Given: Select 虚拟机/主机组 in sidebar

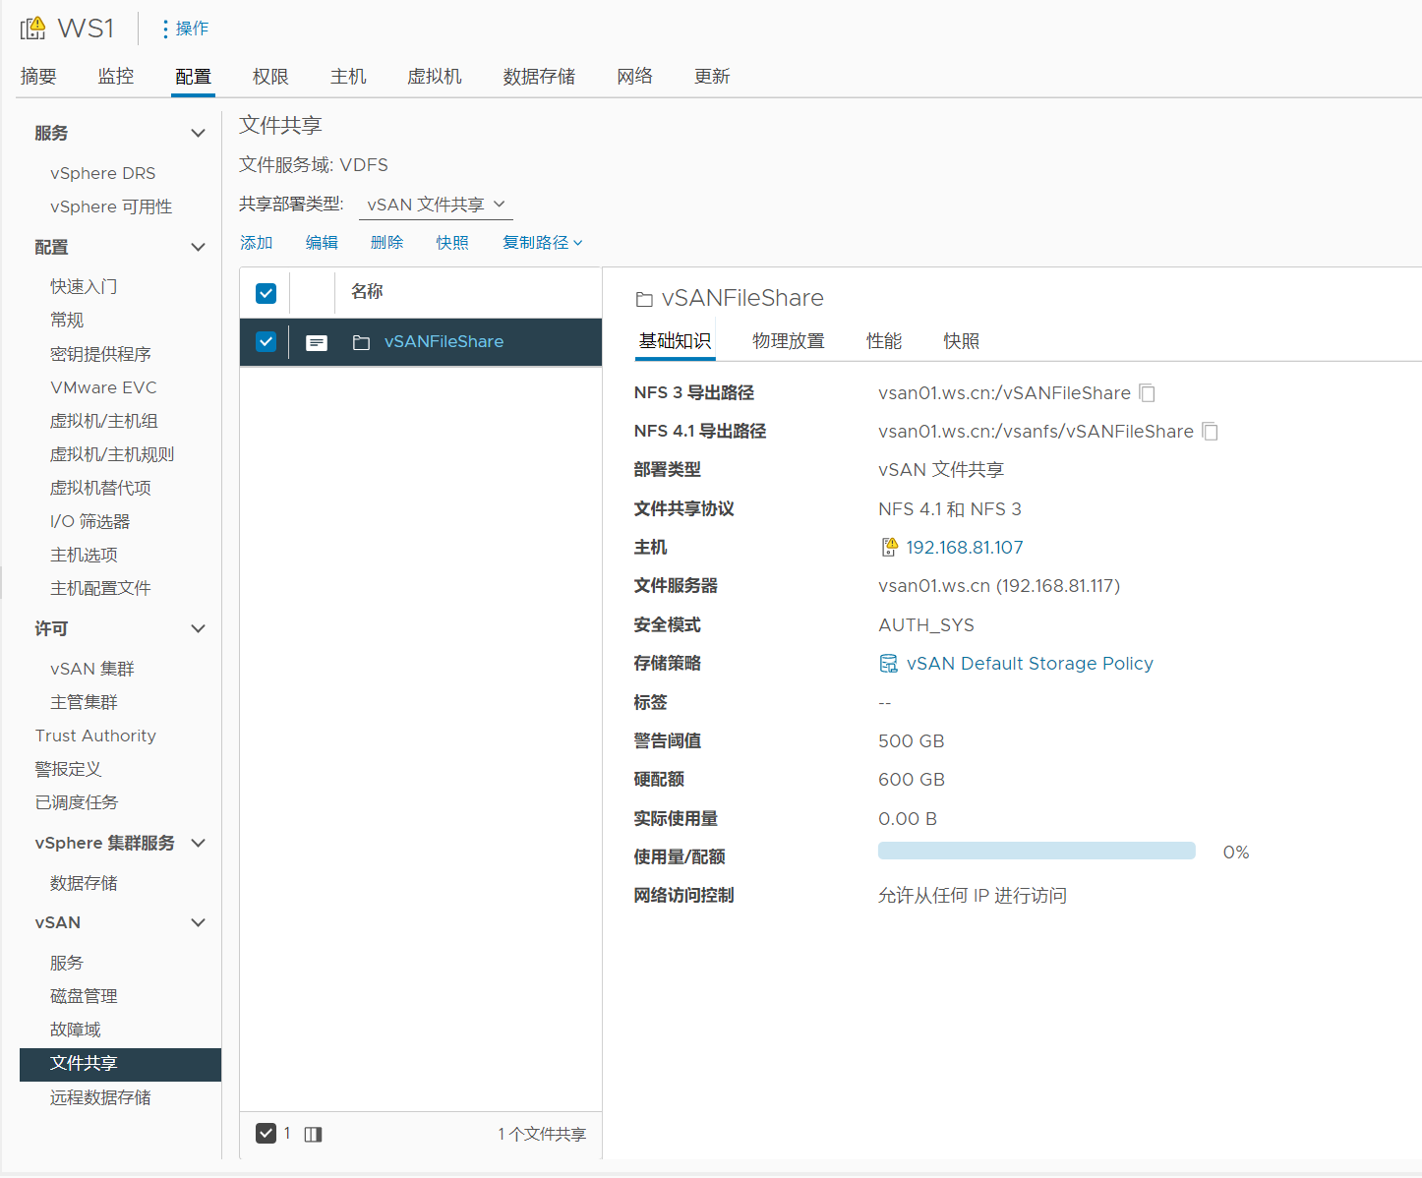Looking at the screenshot, I should [103, 421].
